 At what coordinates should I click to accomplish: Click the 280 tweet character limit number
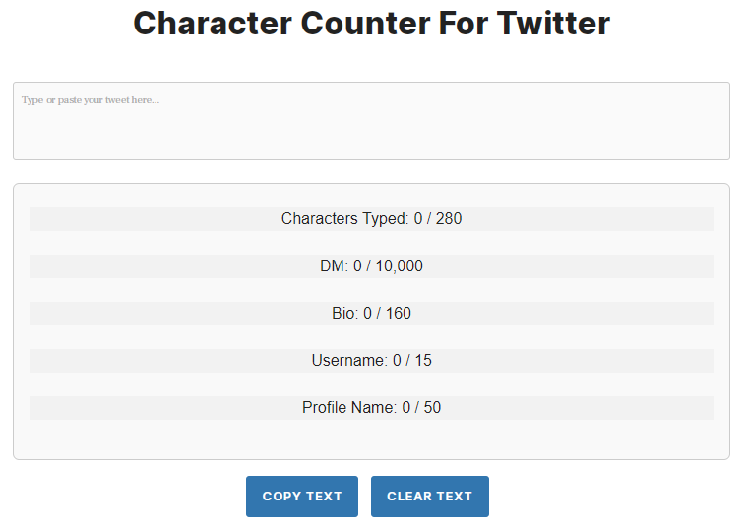coord(449,219)
